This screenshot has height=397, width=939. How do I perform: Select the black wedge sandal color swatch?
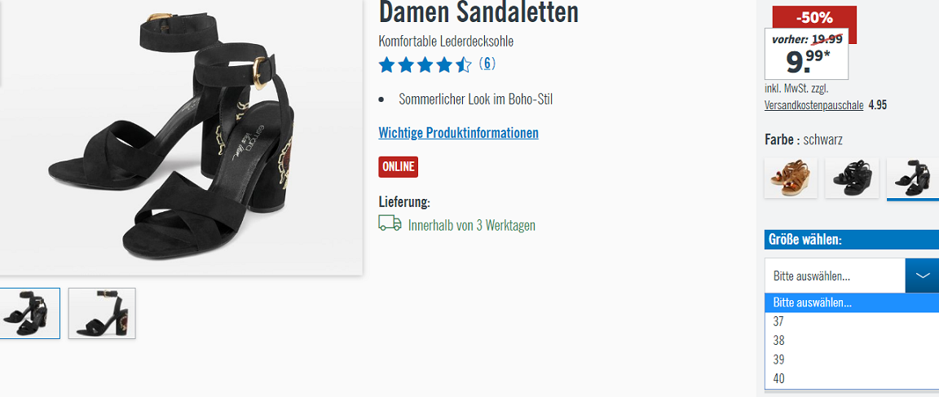point(852,178)
